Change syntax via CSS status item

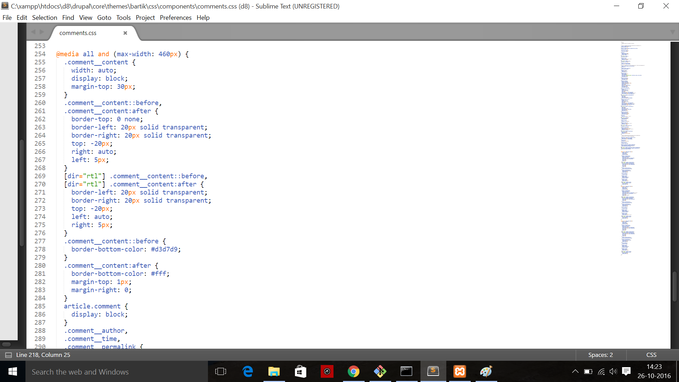tap(651, 355)
